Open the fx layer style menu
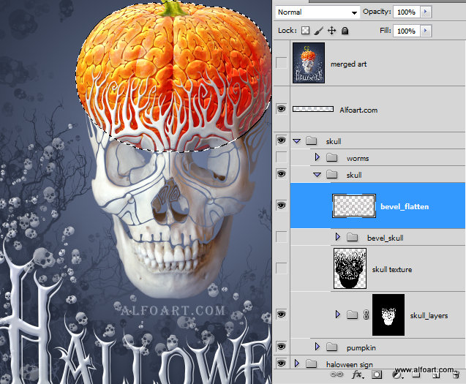This screenshot has width=466, height=384. (x=358, y=374)
